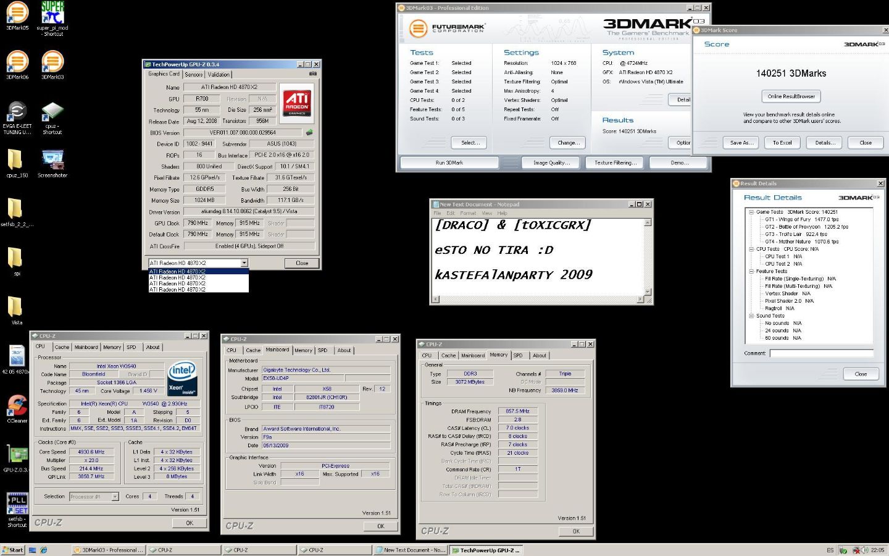Collapse the Sound Tests tree node
889x556 pixels.
751,316
